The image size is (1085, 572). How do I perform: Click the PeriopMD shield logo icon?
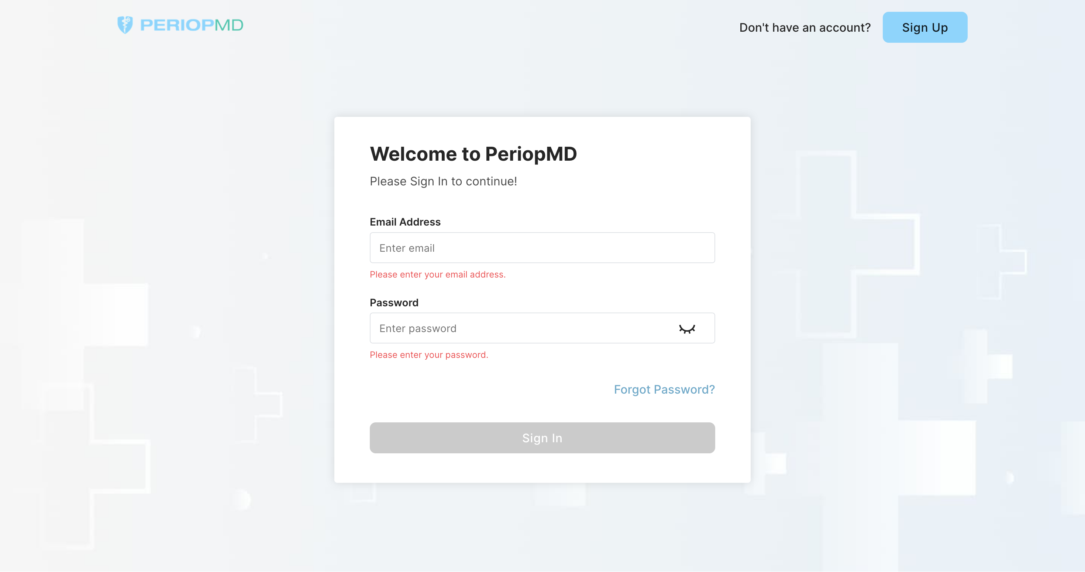click(125, 25)
